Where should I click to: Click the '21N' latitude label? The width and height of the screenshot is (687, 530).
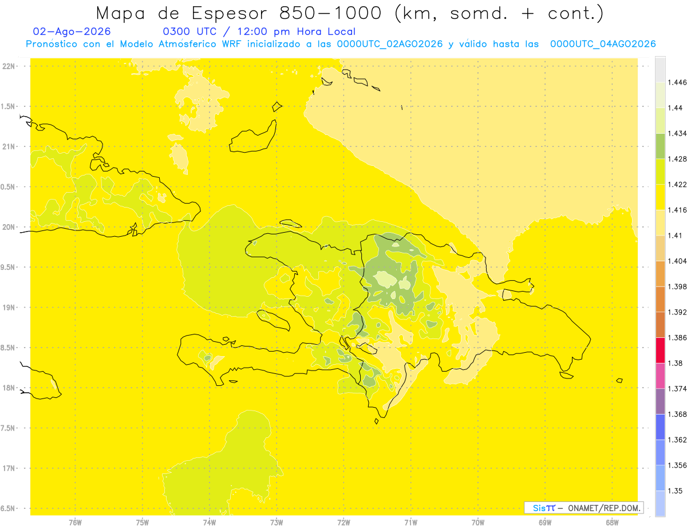(x=9, y=147)
